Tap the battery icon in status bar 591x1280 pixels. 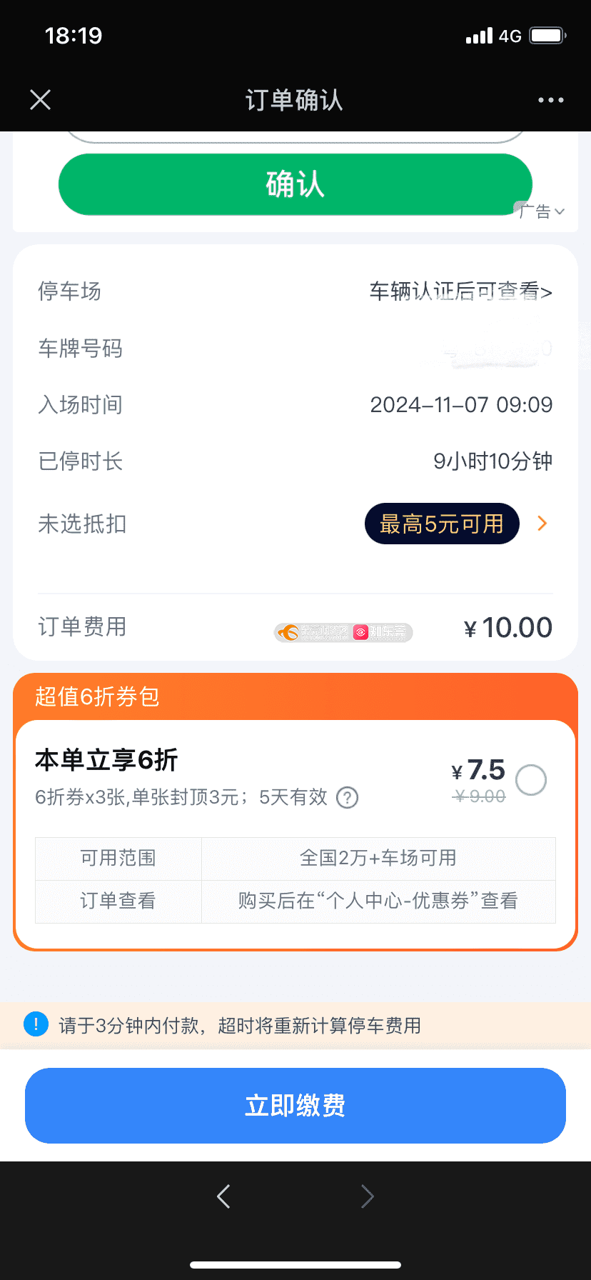click(547, 36)
